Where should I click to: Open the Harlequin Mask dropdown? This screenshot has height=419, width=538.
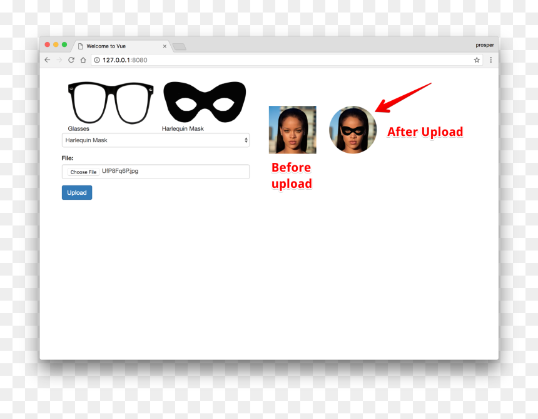coord(155,140)
